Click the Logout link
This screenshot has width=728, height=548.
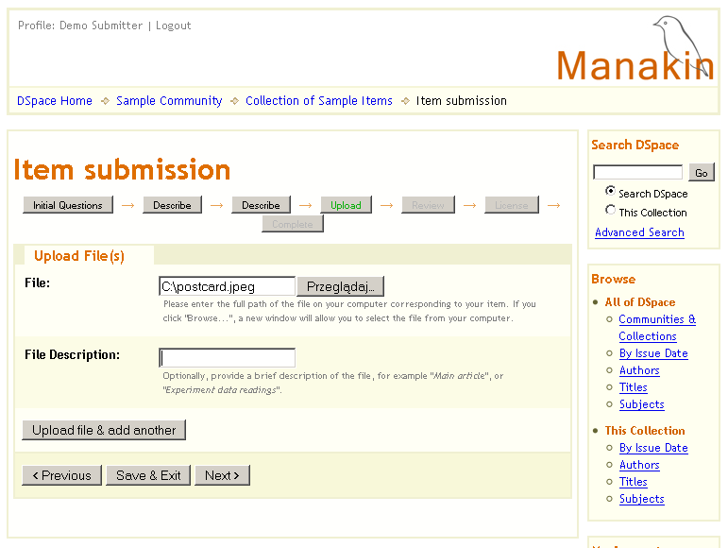173,26
